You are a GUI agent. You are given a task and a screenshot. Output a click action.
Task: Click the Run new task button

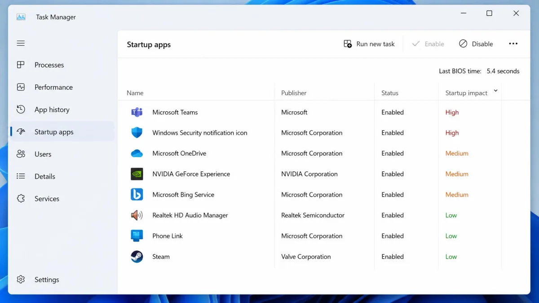(x=369, y=44)
